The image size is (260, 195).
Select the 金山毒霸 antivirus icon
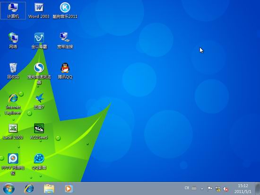(x=39, y=41)
